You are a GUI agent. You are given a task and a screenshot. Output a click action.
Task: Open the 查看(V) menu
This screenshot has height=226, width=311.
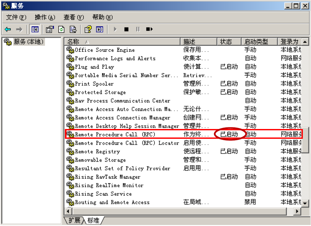click(x=74, y=17)
